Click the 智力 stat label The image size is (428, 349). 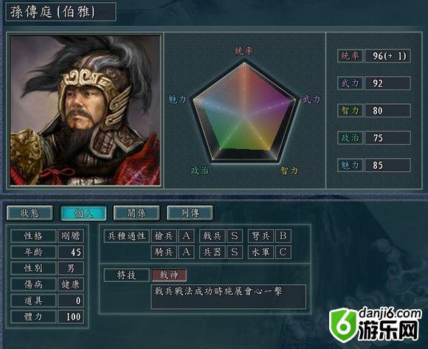point(350,111)
